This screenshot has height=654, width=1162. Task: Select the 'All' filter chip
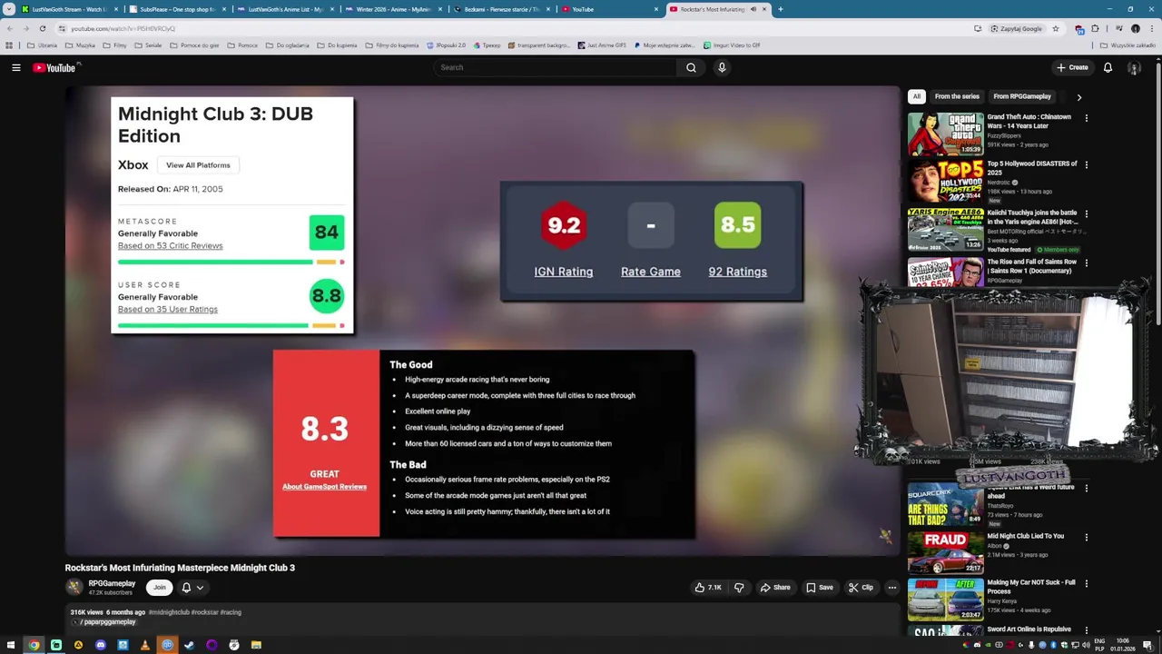tap(916, 96)
